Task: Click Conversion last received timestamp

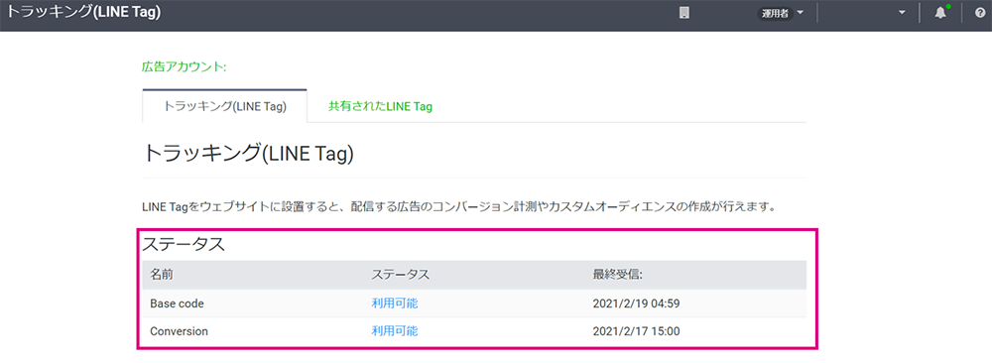Action: (x=636, y=330)
